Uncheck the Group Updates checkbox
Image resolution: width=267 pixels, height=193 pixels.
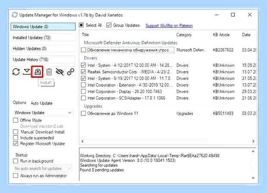pos(109,25)
